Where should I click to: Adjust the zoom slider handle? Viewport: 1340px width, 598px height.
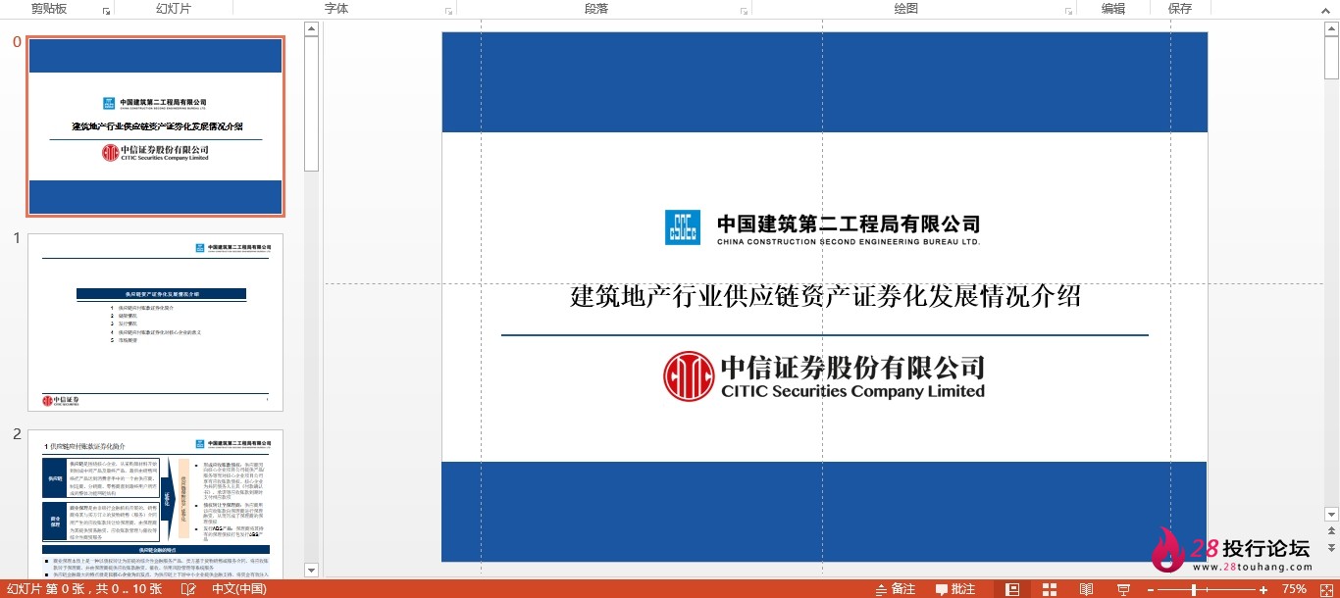click(1194, 589)
